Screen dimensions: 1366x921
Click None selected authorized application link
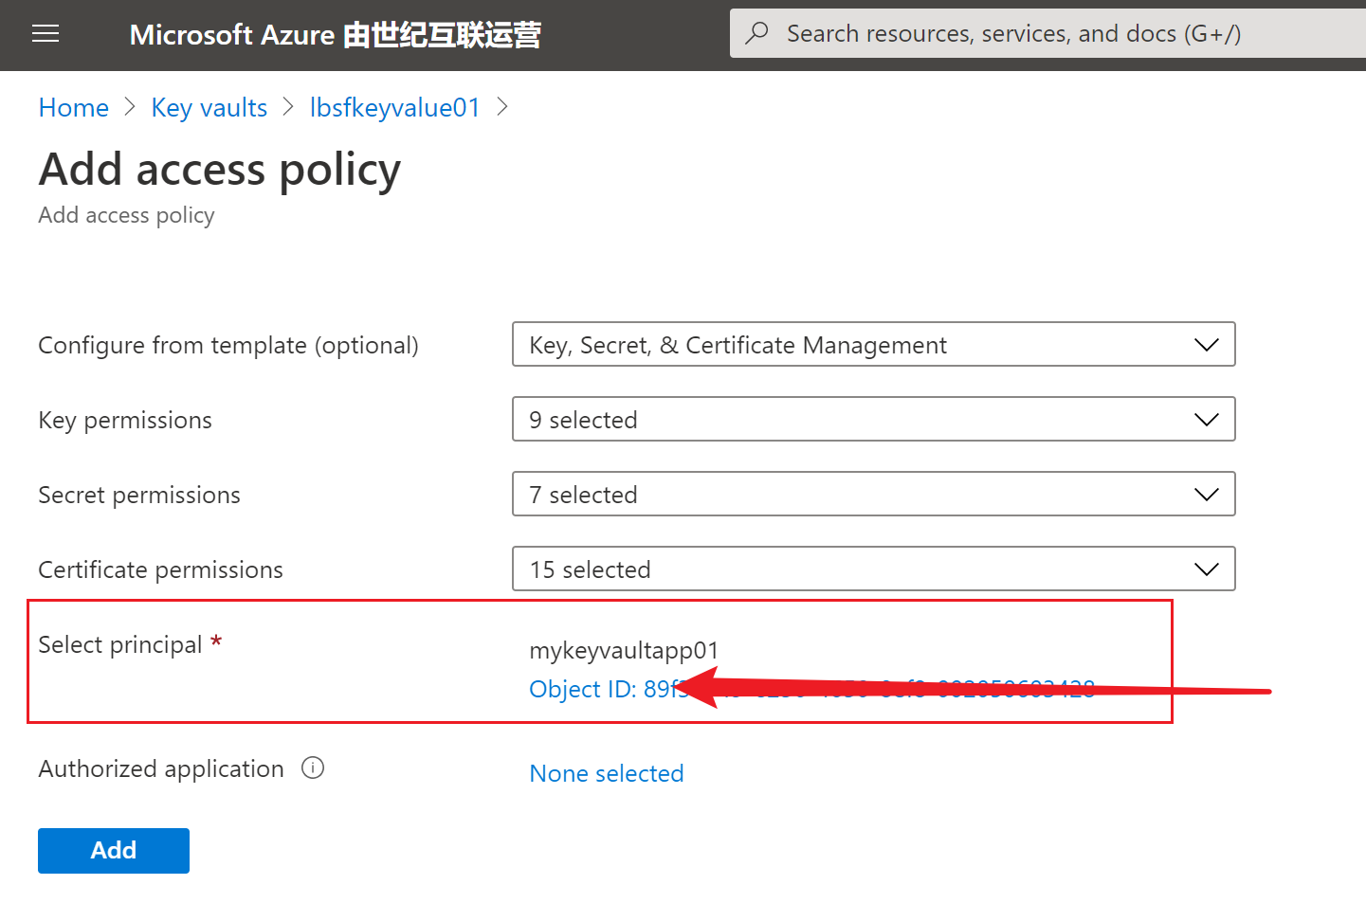pos(607,773)
